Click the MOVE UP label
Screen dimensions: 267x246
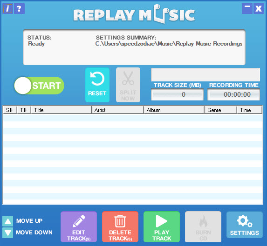tap(29, 221)
